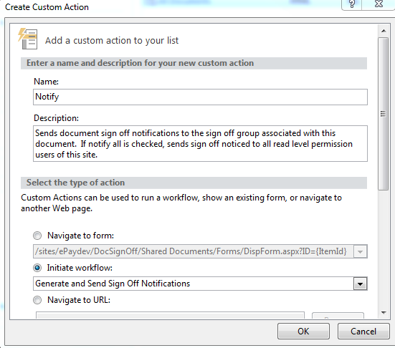This screenshot has width=395, height=348.
Task: Click the scrollbar down arrow
Action: (384, 312)
